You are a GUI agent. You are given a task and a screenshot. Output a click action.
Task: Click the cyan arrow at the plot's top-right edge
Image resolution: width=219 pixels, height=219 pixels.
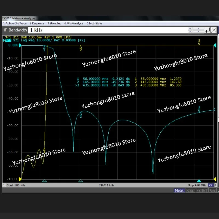pyautogui.click(x=215, y=45)
